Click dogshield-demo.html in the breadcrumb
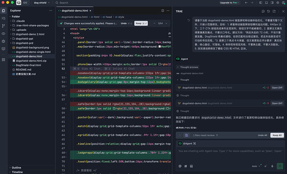This screenshot has width=287, height=174. [x=74, y=17]
